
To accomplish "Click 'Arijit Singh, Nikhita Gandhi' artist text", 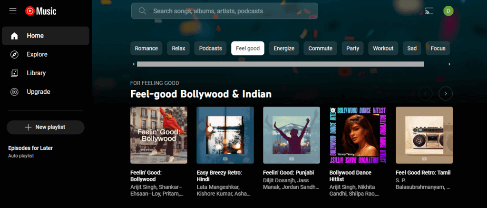I will 354,190.
